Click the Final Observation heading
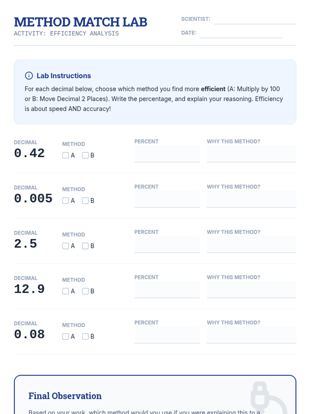This screenshot has width=310, height=414. 65,396
